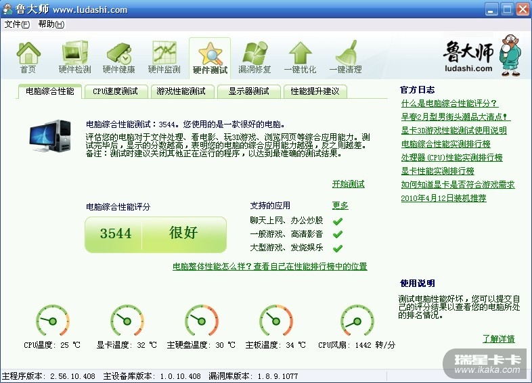Open 什么是电脑综合性能评分? link
Image resolution: width=532 pixels, height=383 pixels.
click(449, 104)
